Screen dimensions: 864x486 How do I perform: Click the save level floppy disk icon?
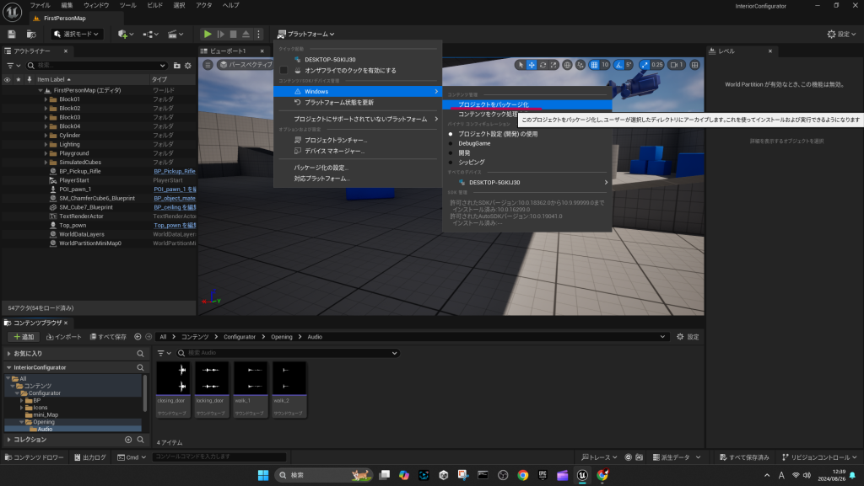12,34
